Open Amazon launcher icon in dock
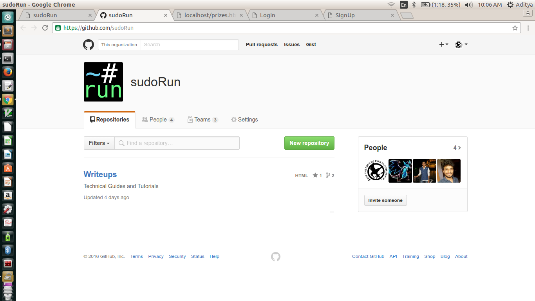Screen dimensions: 535x301 tap(8, 195)
